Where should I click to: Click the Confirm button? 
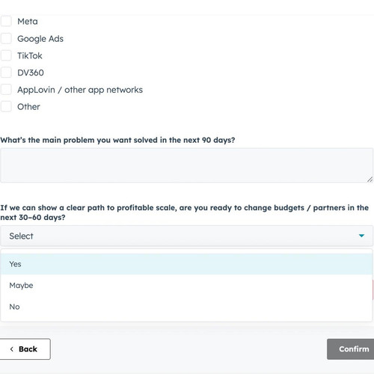click(351, 349)
